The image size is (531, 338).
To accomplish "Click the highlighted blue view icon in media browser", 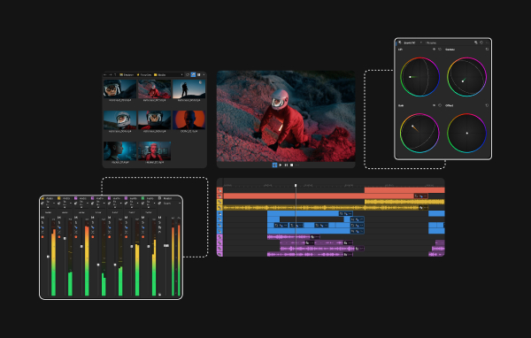I will coord(193,74).
